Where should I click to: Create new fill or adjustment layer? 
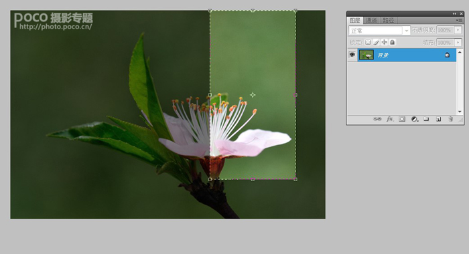tap(414, 119)
